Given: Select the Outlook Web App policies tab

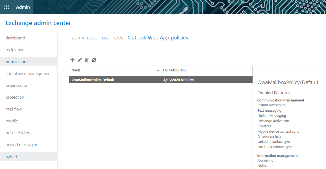Looking at the screenshot, I should [x=158, y=37].
